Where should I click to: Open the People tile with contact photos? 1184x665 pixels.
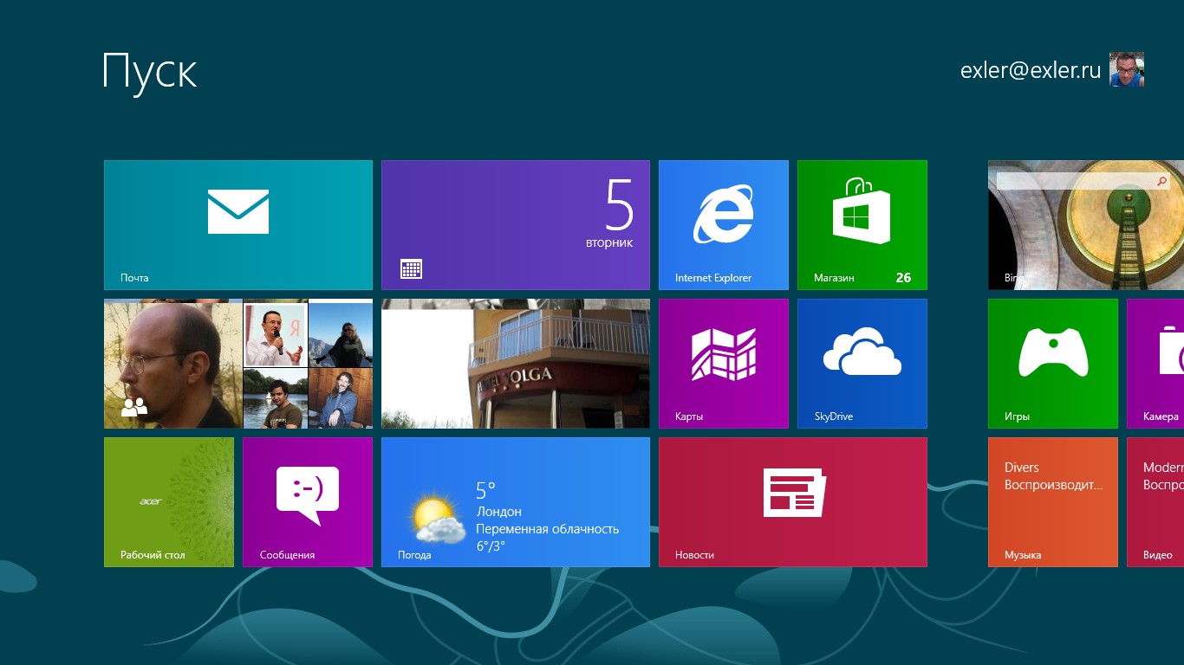click(x=238, y=364)
